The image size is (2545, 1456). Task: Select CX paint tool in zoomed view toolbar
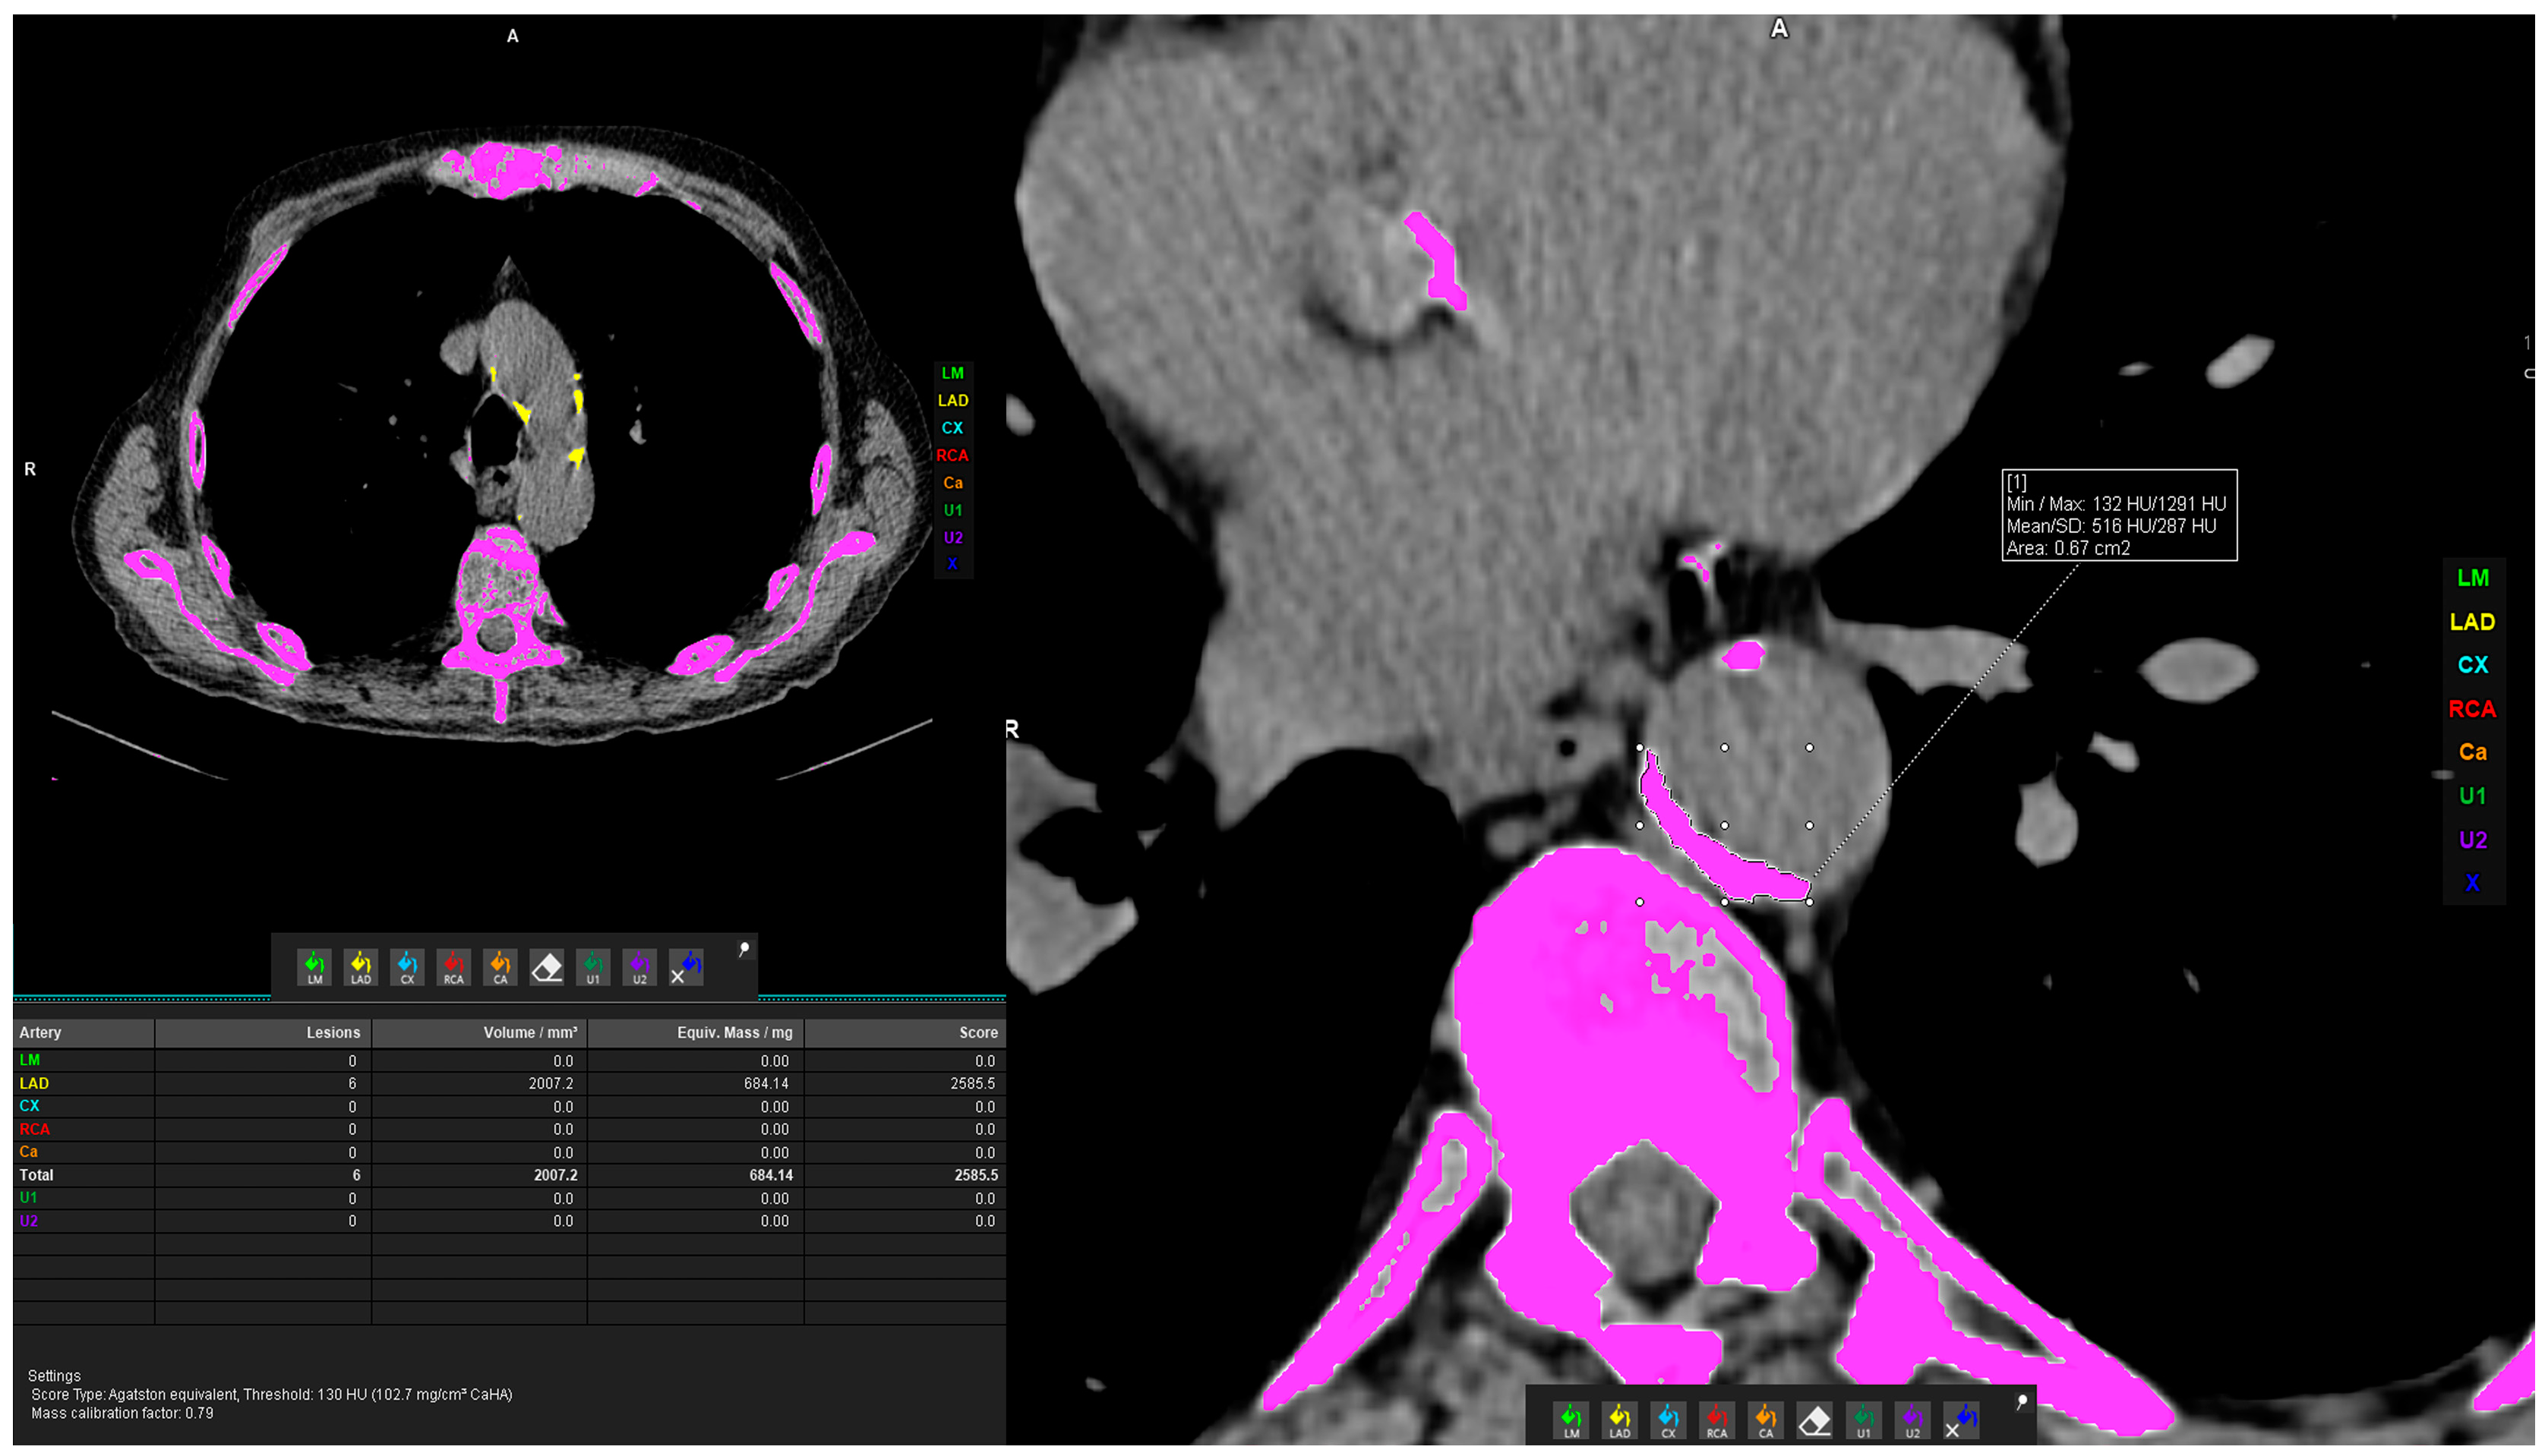pos(1668,1420)
